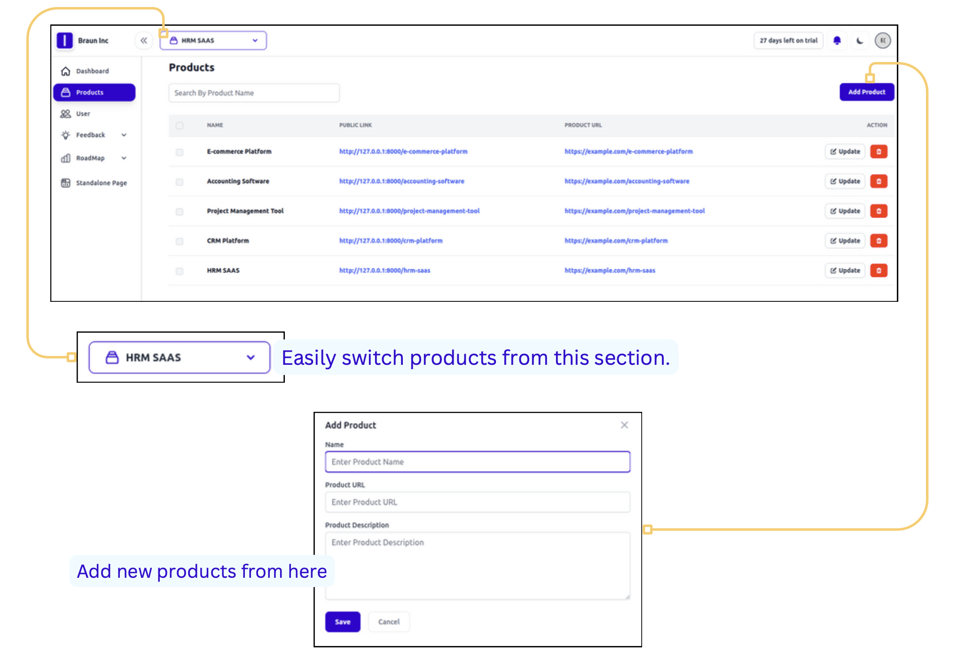Delete the HRM SAAS product row
Screen dimensions: 958x661
coord(878,270)
